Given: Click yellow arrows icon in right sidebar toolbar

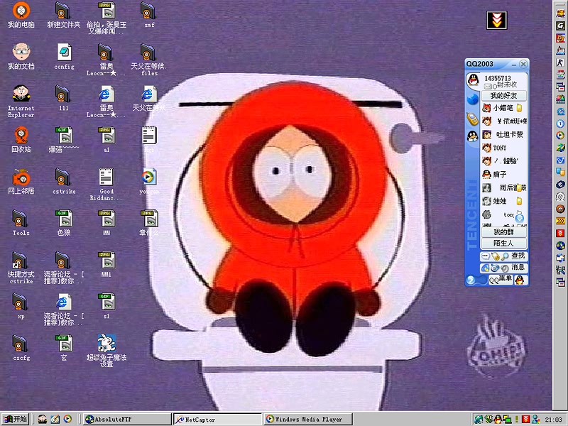Looking at the screenshot, I should click(560, 221).
